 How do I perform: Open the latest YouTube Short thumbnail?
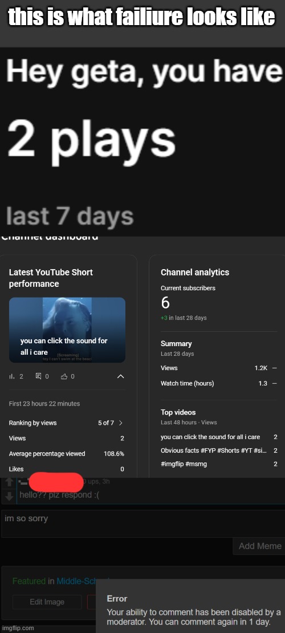pos(67,330)
